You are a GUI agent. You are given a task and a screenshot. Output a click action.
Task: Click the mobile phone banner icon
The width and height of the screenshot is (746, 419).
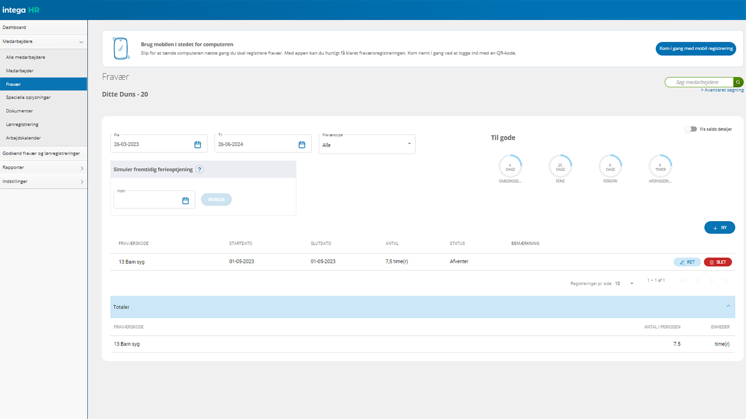[121, 48]
